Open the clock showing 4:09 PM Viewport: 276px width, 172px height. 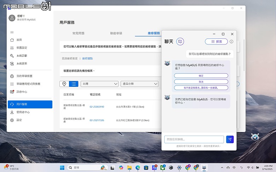click(x=267, y=167)
